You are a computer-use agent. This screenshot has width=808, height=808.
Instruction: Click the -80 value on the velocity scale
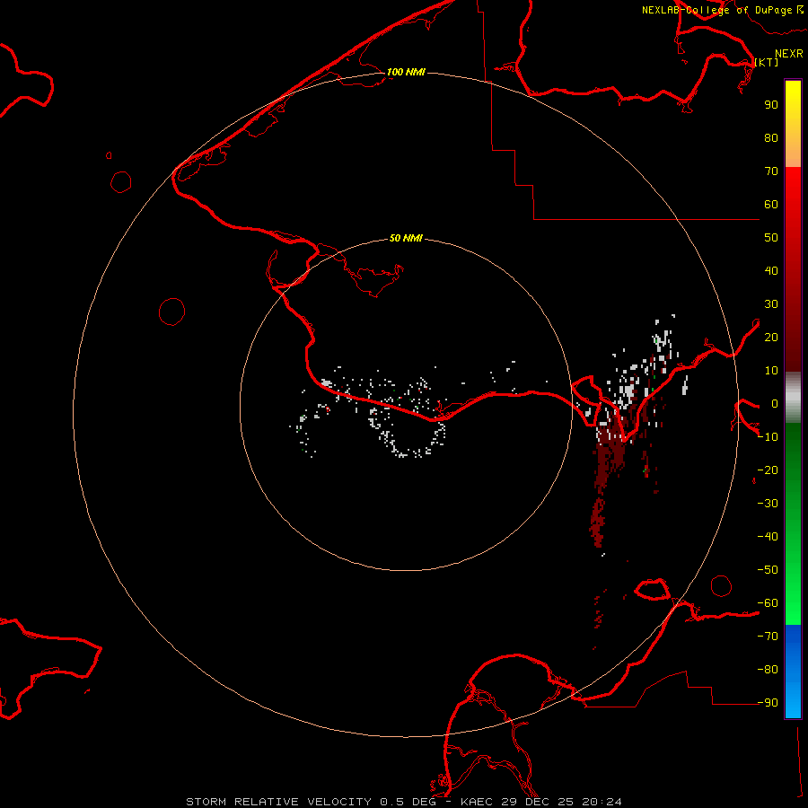(768, 670)
